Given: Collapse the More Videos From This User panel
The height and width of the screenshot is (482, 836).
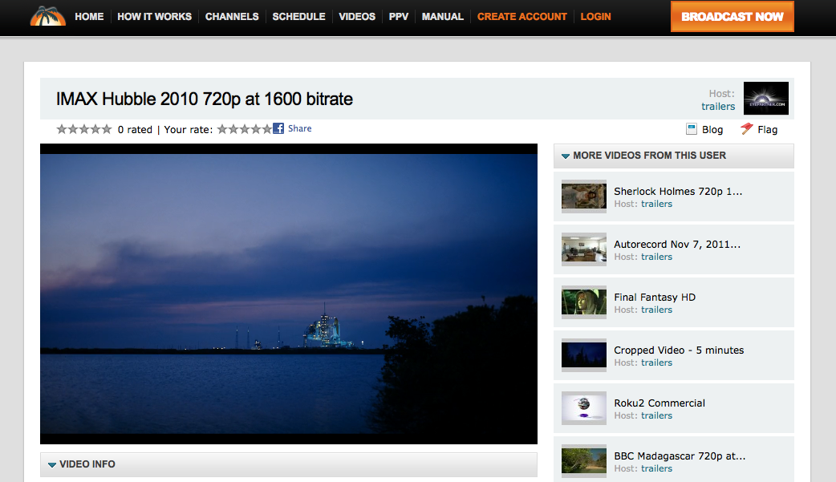Looking at the screenshot, I should click(x=566, y=156).
